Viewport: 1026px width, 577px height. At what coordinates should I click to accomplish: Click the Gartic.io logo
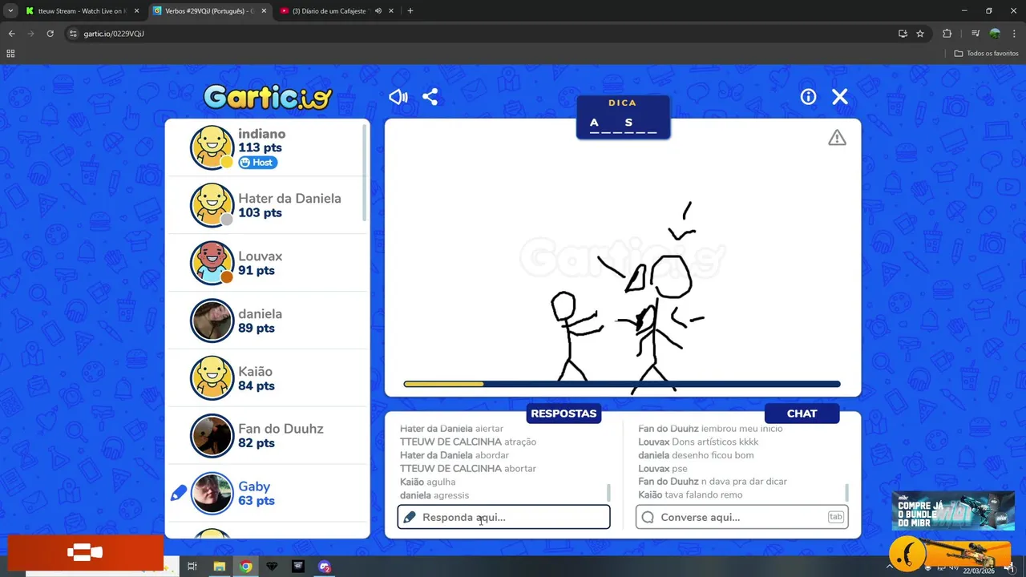coord(268,97)
